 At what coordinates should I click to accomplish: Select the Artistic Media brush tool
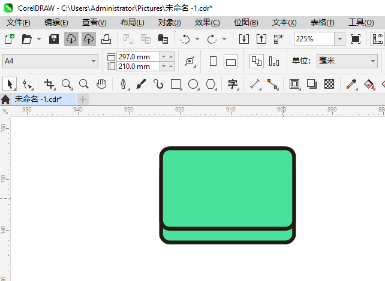(x=141, y=84)
